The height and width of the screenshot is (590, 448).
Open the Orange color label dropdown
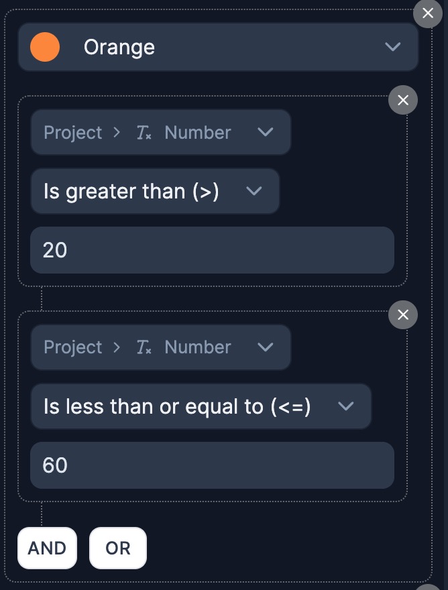(x=218, y=47)
